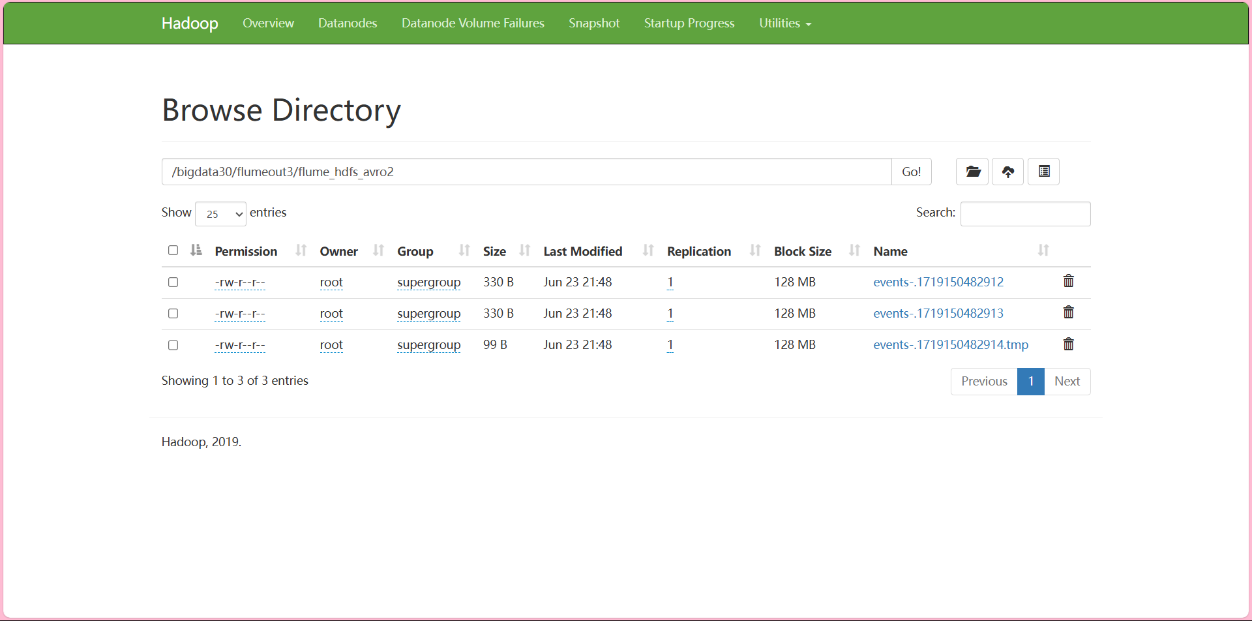Viewport: 1252px width, 621px height.
Task: Check the box for events-.1719150482912 row
Action: point(173,282)
